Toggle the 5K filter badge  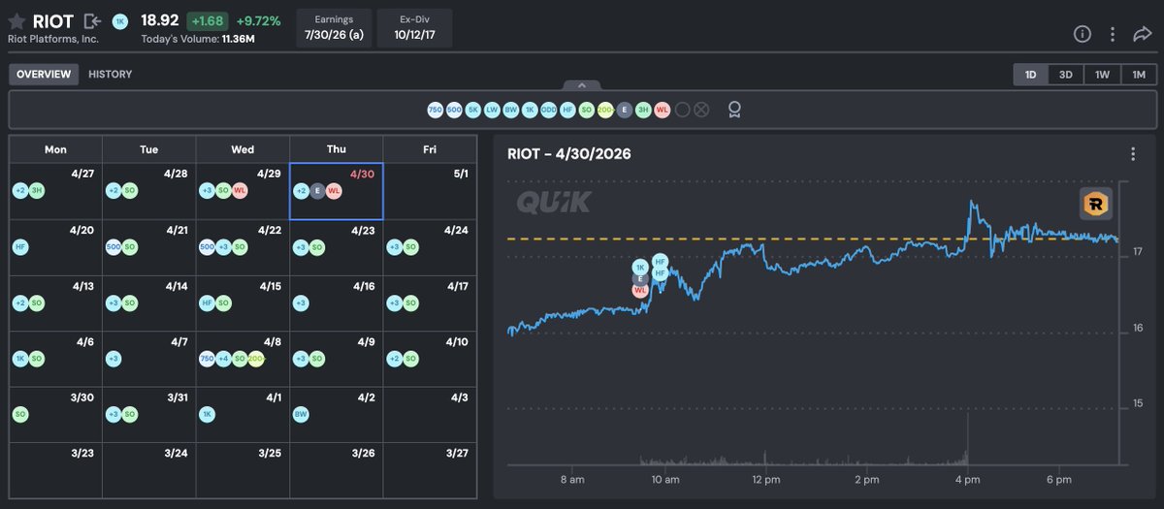click(x=473, y=110)
